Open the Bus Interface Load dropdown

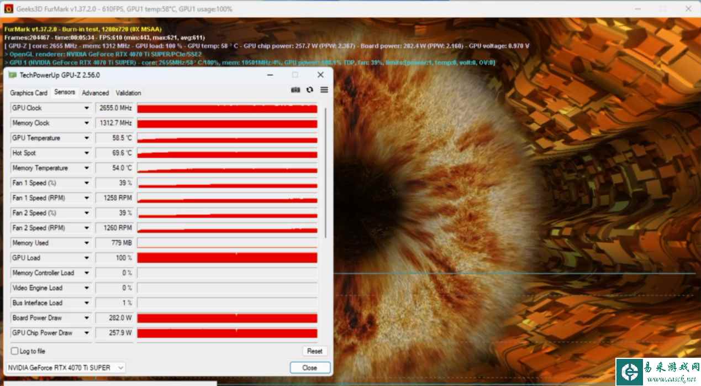pyautogui.click(x=86, y=303)
